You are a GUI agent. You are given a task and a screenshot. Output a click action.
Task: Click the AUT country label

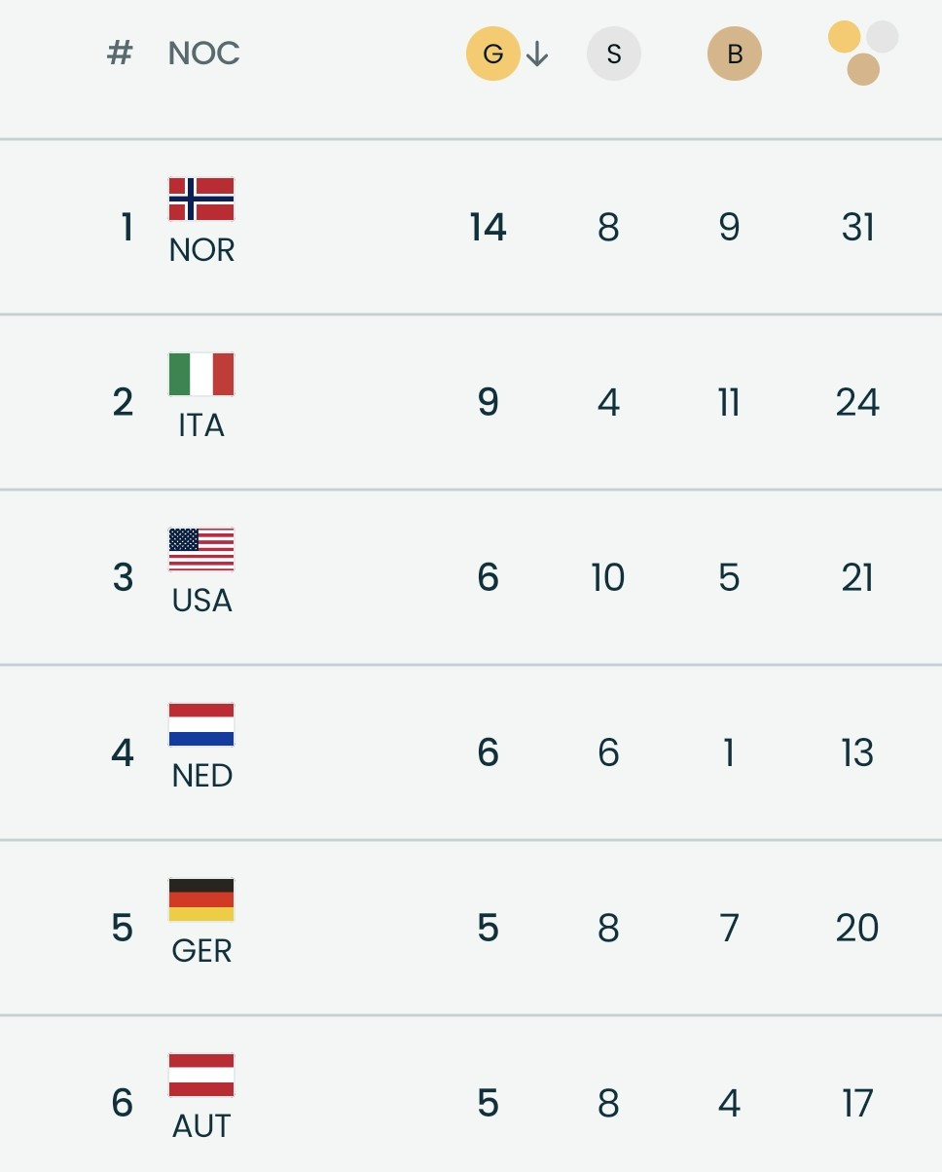click(201, 1126)
